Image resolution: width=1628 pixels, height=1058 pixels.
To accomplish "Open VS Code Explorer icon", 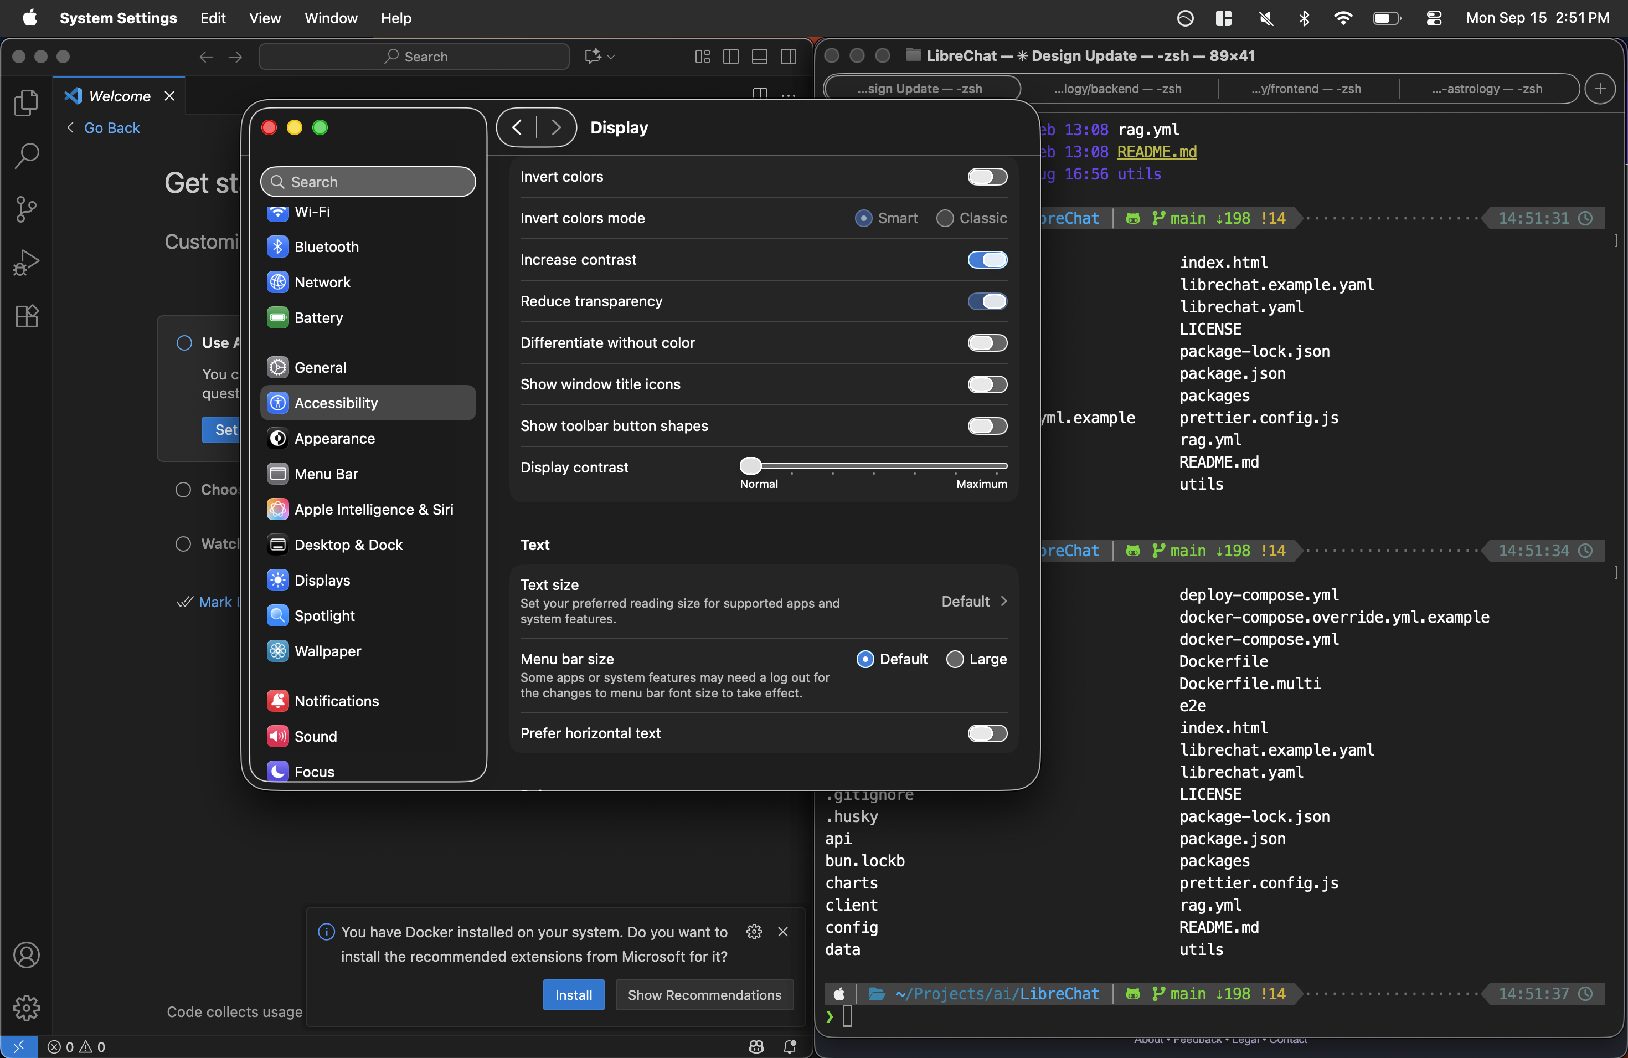I will click(x=26, y=104).
